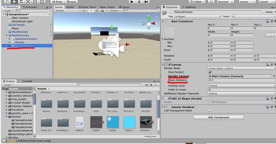Open the Project Create menu
Image resolution: width=276 pixels, height=144 pixels.
pyautogui.click(x=8, y=85)
